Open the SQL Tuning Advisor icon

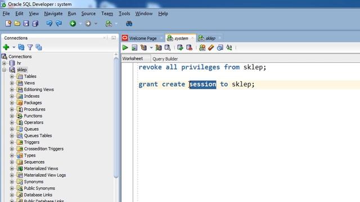point(168,48)
